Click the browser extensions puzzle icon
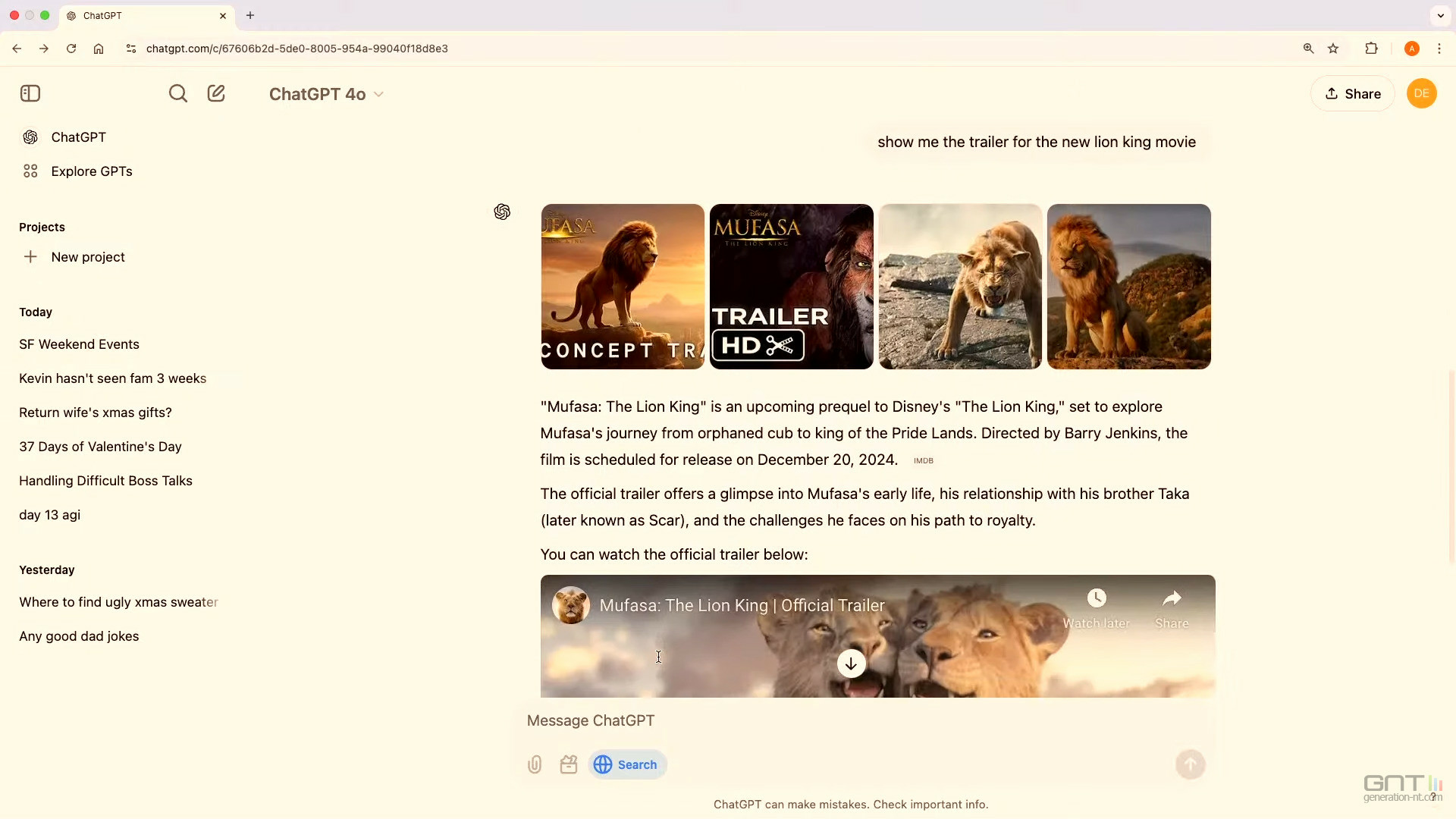This screenshot has height=819, width=1456. [1371, 49]
